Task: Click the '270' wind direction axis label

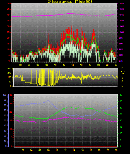Action: (9, 73)
